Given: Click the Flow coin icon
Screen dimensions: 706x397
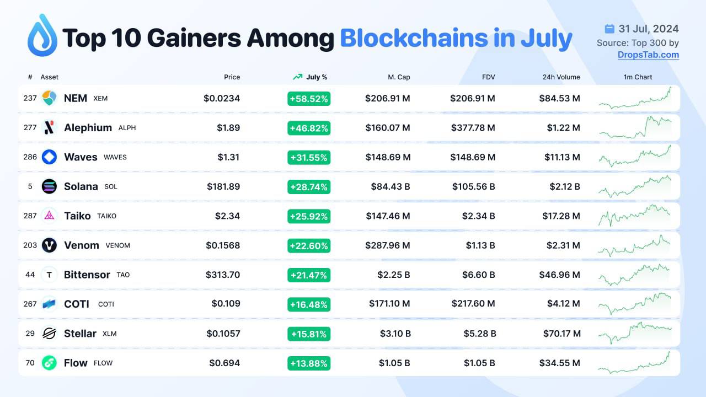Looking at the screenshot, I should (x=49, y=363).
